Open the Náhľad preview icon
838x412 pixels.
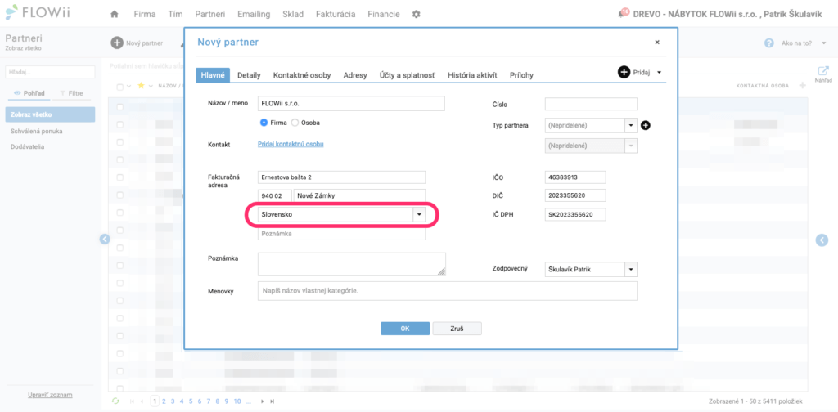coord(823,71)
